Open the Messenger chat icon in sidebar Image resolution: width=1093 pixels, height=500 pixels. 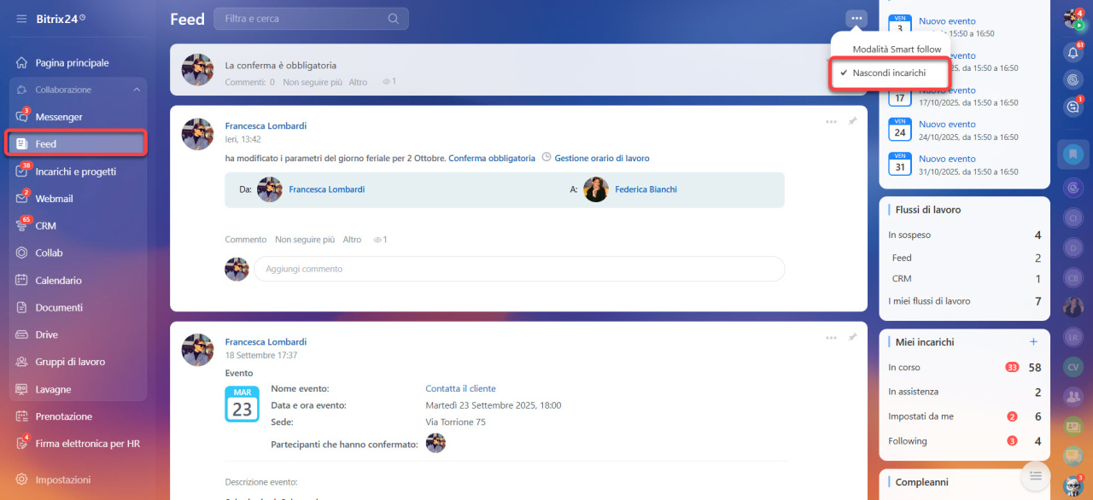[x=22, y=117]
